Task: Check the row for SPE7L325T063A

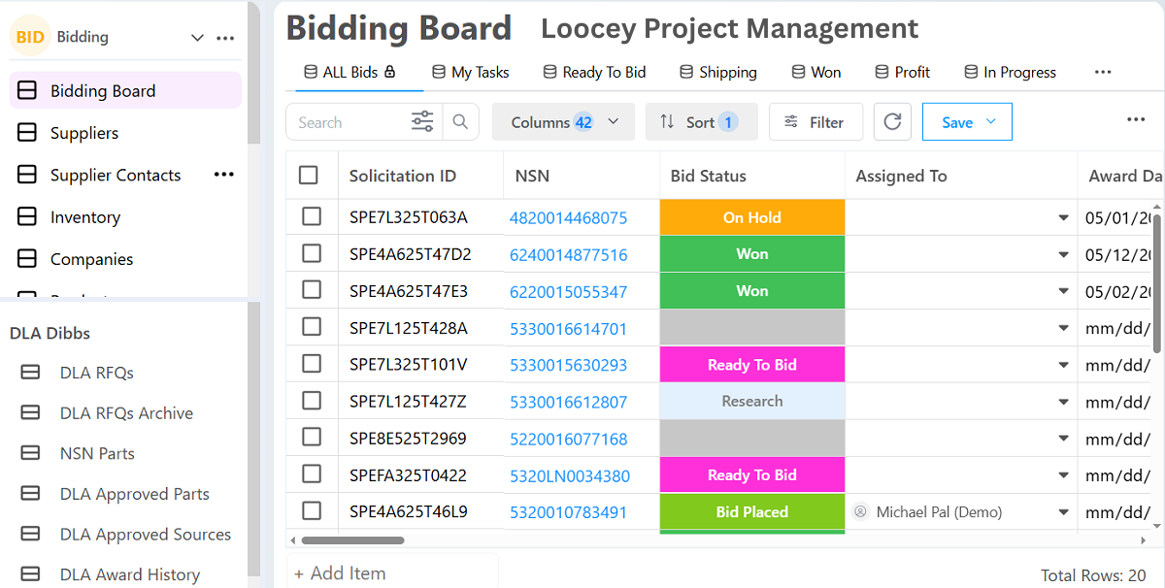Action: click(312, 217)
